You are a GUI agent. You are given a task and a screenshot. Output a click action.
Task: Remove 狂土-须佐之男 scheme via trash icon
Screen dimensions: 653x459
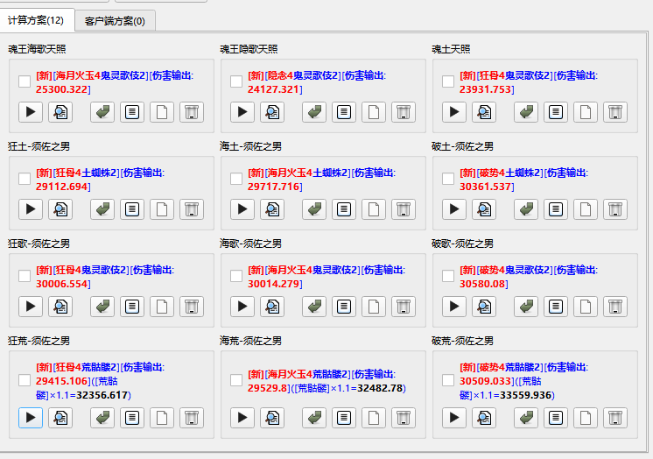coord(192,209)
